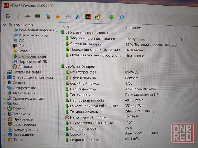This screenshot has width=198, height=148.
Task: Collapse the Компьютер tree node
Action: (4, 25)
